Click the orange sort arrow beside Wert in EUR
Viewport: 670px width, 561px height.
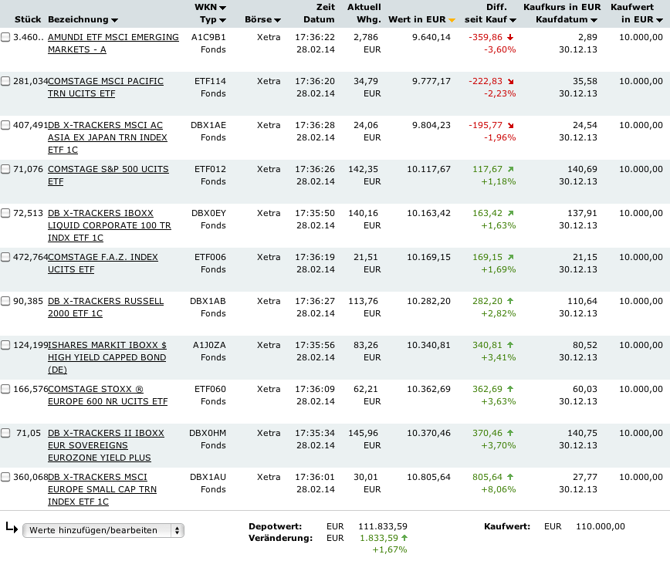[x=452, y=19]
